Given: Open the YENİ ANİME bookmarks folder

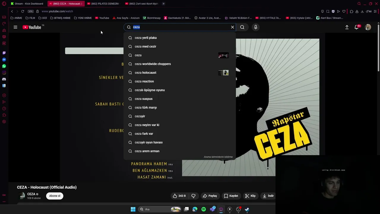Looking at the screenshot, I should [83, 18].
